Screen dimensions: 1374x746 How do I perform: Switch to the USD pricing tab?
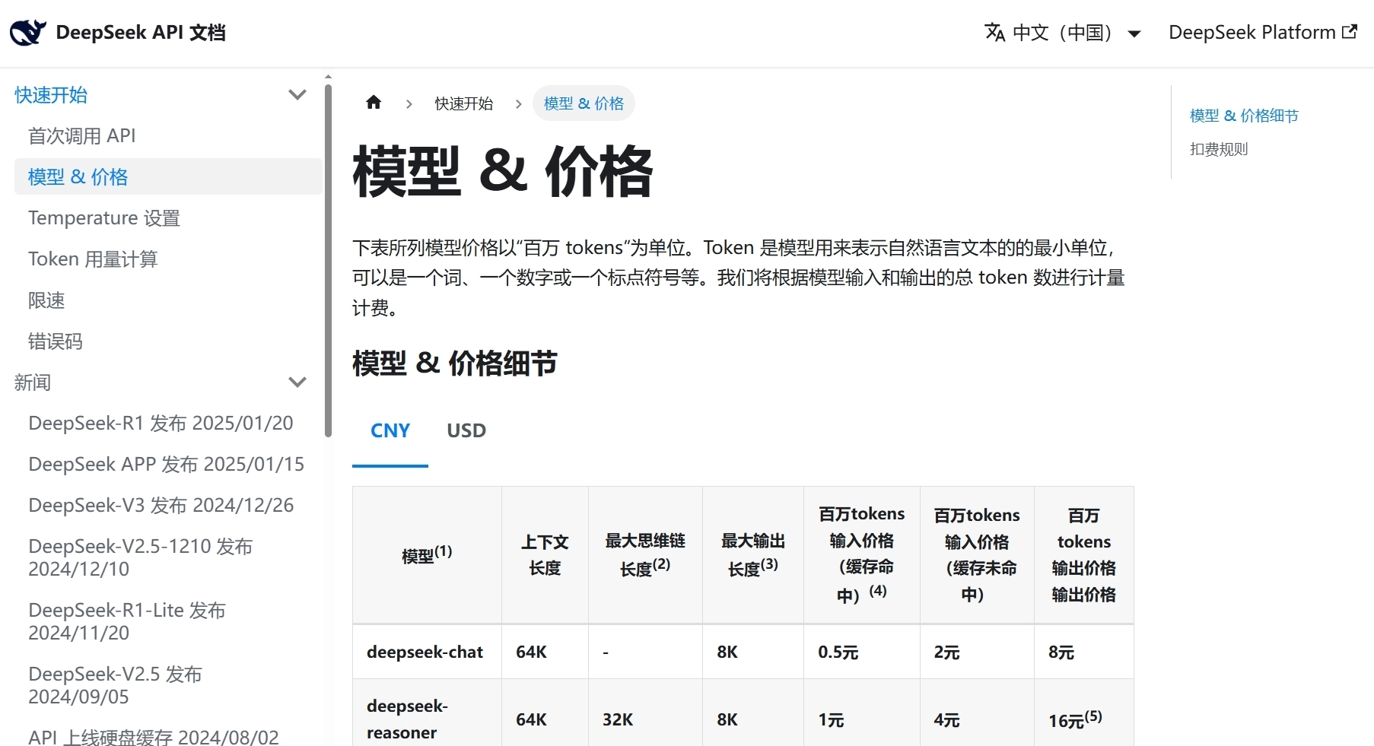coord(466,430)
